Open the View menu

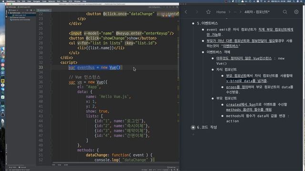[x=29, y=1]
